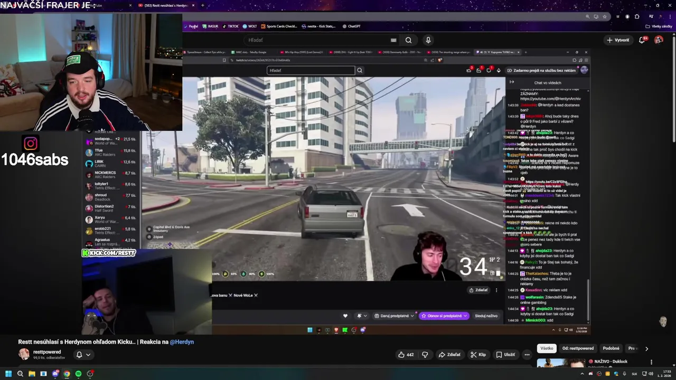Open the YouTube account avatar menu

(x=659, y=40)
